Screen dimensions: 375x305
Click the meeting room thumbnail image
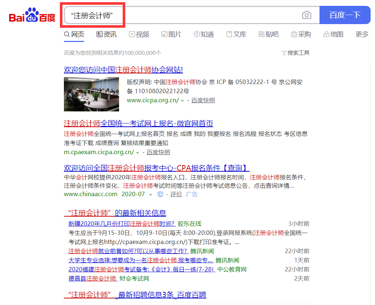pyautogui.click(x=91, y=94)
